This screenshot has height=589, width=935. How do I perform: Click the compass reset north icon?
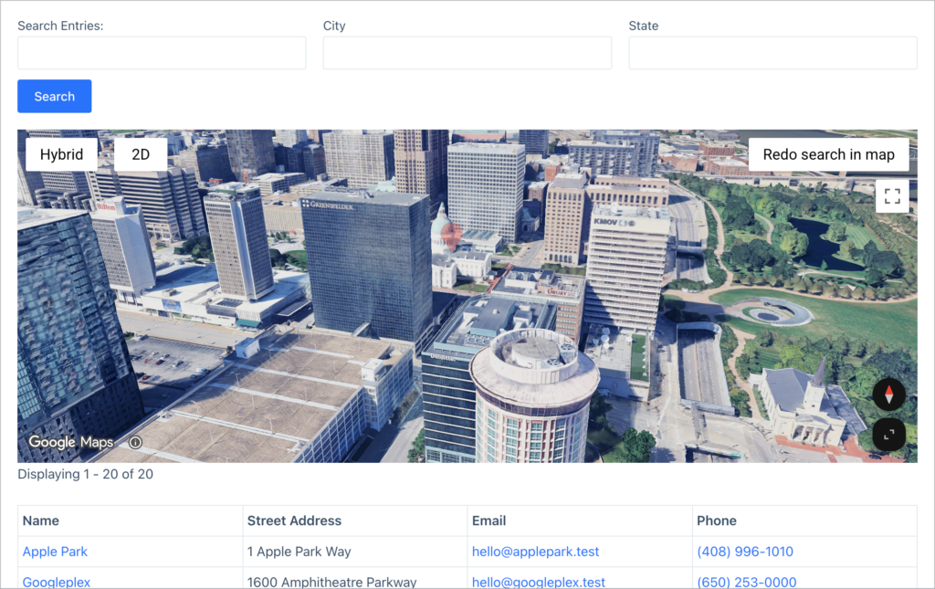(889, 394)
